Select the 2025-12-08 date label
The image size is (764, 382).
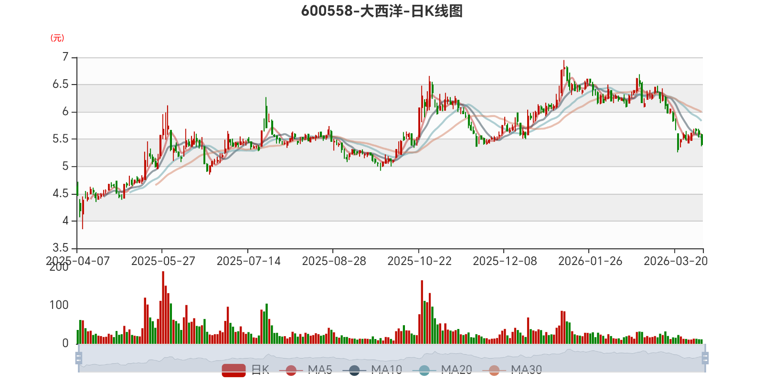[505, 261]
